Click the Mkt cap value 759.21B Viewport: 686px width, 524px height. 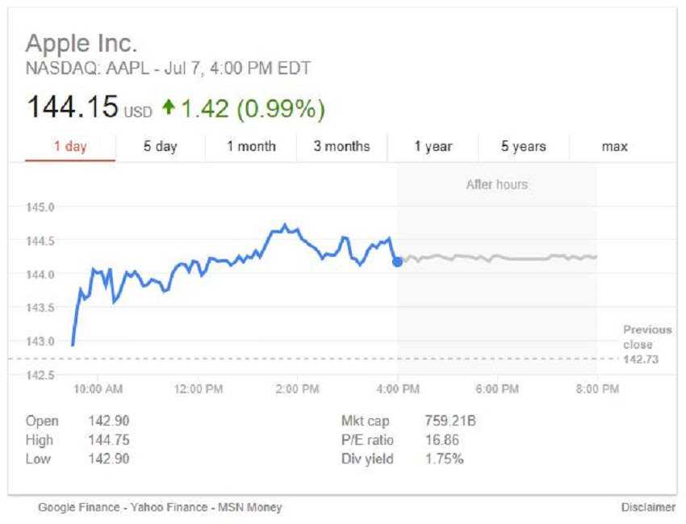point(450,421)
